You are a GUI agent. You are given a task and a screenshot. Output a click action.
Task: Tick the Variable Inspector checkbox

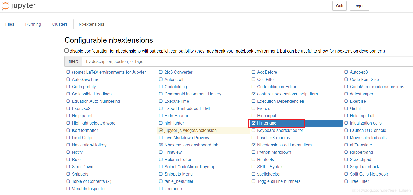pos(68,188)
